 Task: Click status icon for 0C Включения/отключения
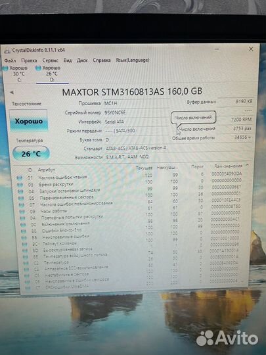23,225
